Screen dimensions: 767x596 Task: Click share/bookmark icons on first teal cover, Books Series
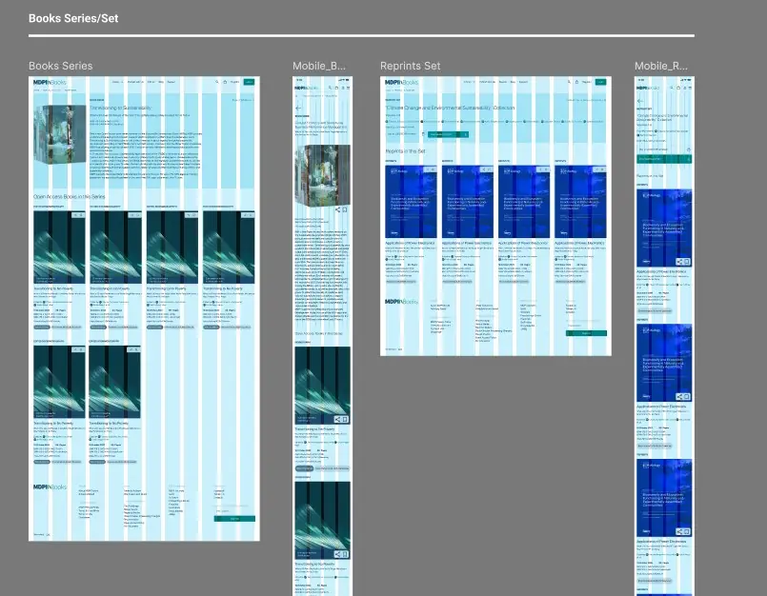(78, 215)
